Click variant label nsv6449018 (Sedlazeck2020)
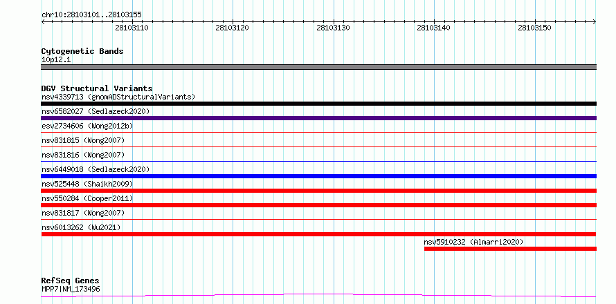Screen dimensions: 616x304 tap(96, 169)
